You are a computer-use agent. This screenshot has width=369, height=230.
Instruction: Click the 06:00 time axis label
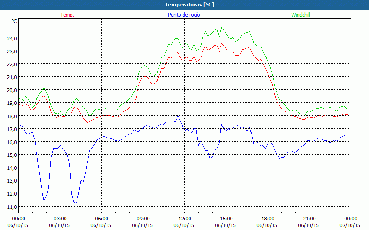[x=101, y=219]
